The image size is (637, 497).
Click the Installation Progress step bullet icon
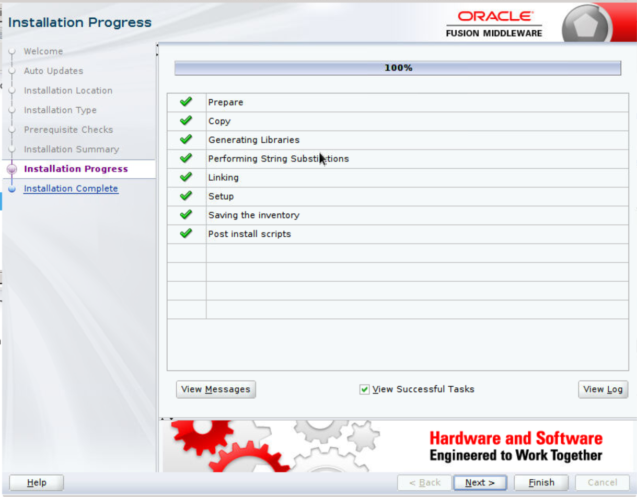[12, 169]
